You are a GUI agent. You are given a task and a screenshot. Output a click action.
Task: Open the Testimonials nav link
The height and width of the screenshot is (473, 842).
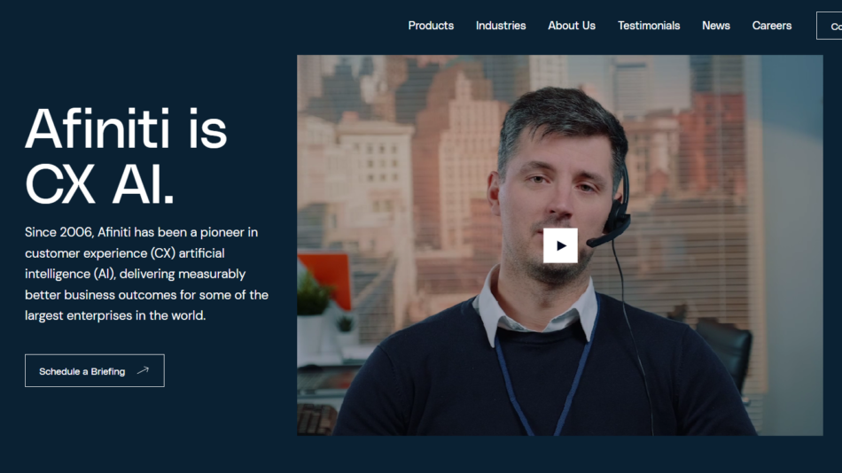[x=649, y=26]
